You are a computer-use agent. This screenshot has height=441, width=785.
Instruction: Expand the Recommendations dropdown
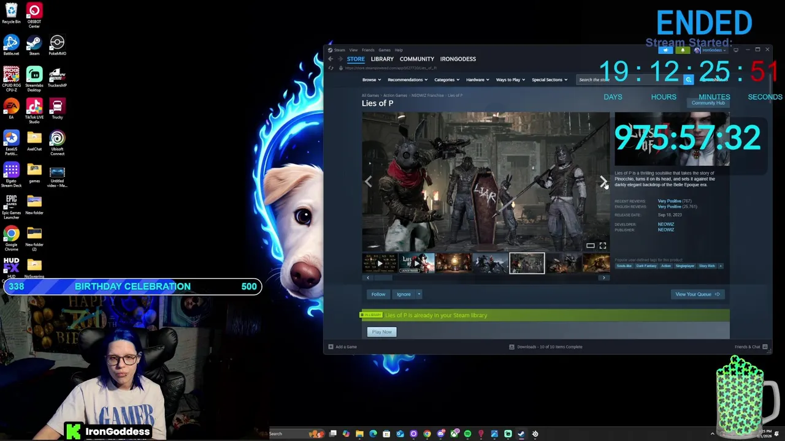click(408, 80)
